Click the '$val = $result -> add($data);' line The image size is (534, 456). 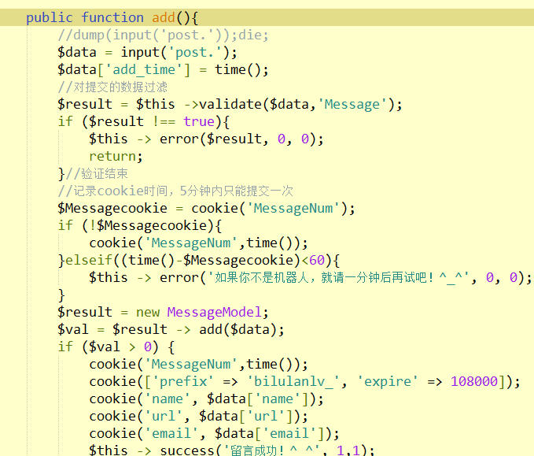coord(171,329)
